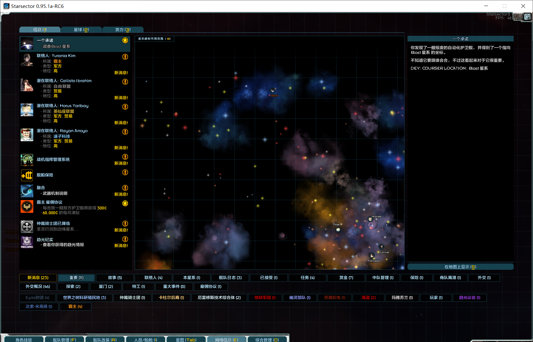Select the ship insurance icon
The image size is (533, 342).
click(x=27, y=175)
